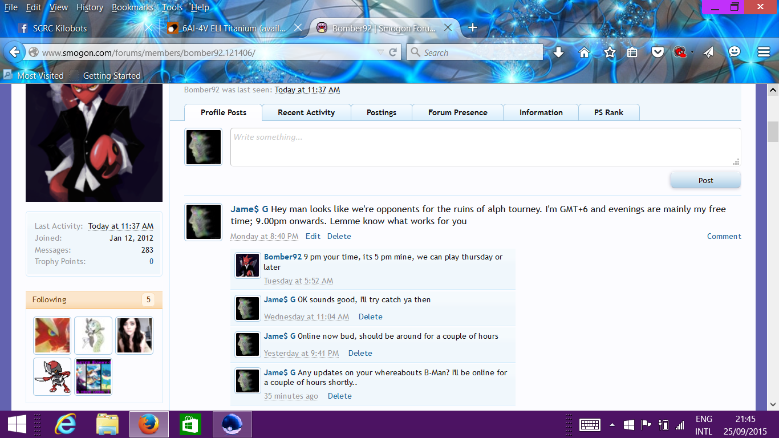
Task: Select the Forum Presence tab
Action: point(458,112)
